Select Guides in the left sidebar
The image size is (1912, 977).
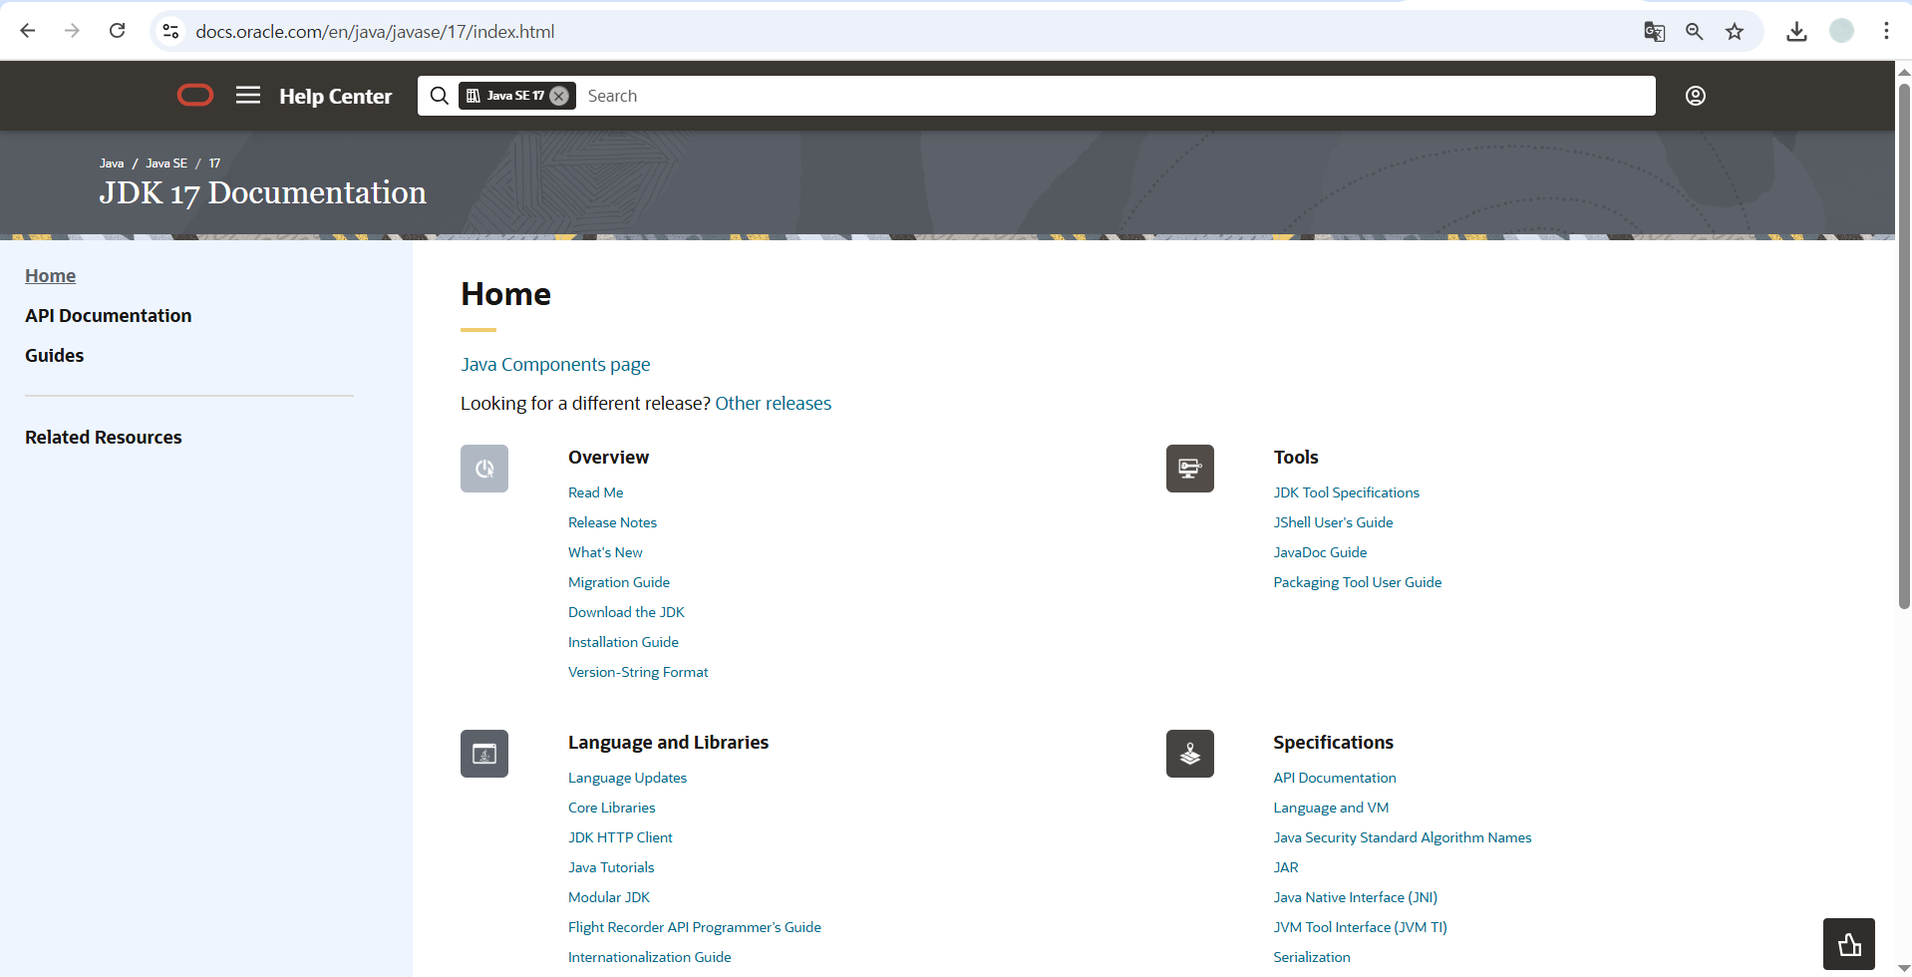click(x=54, y=356)
